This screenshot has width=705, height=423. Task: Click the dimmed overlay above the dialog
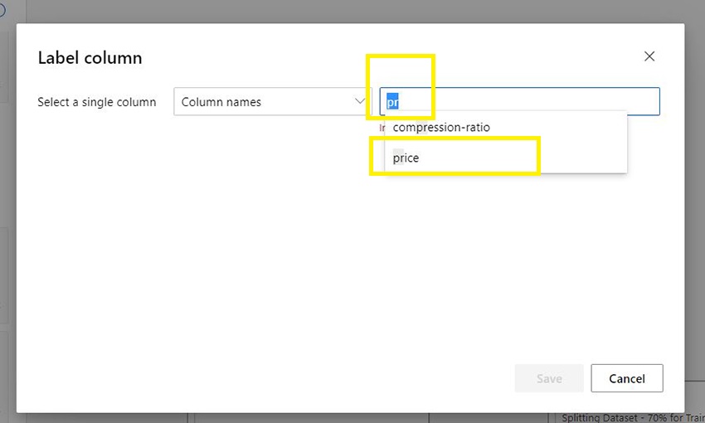[x=332, y=11]
